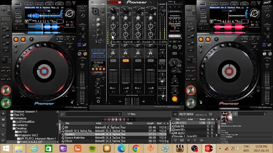Select the track Spades in file list

[114, 134]
